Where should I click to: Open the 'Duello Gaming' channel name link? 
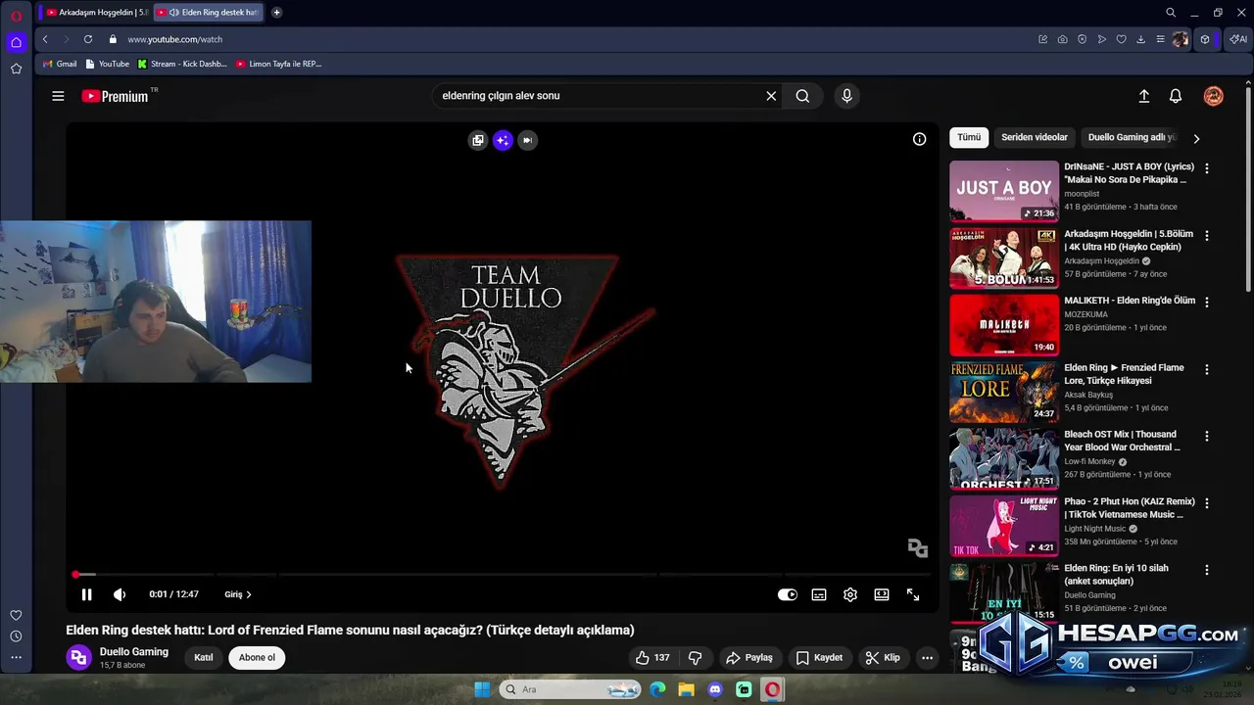pyautogui.click(x=134, y=652)
